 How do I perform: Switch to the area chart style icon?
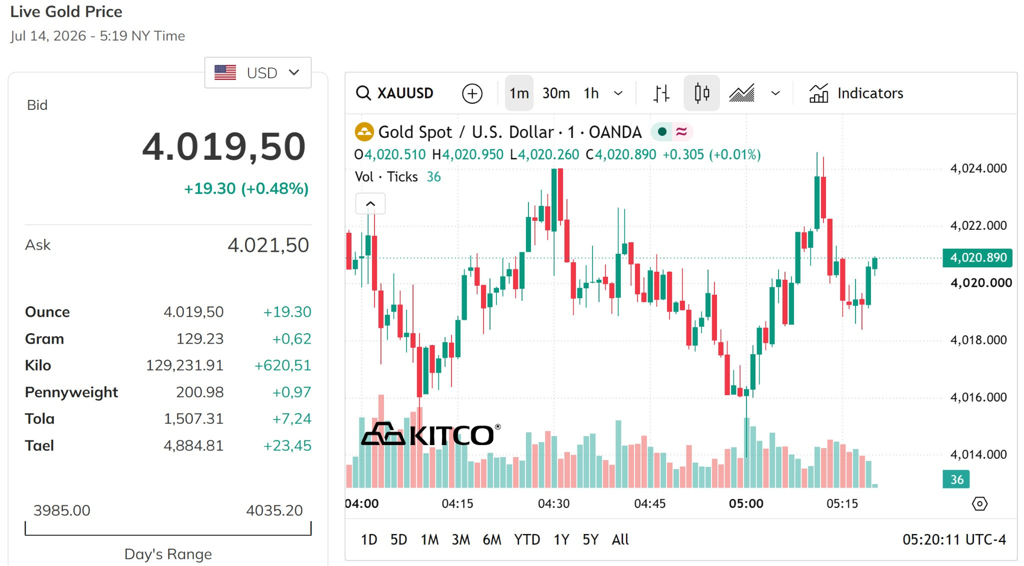pos(741,93)
